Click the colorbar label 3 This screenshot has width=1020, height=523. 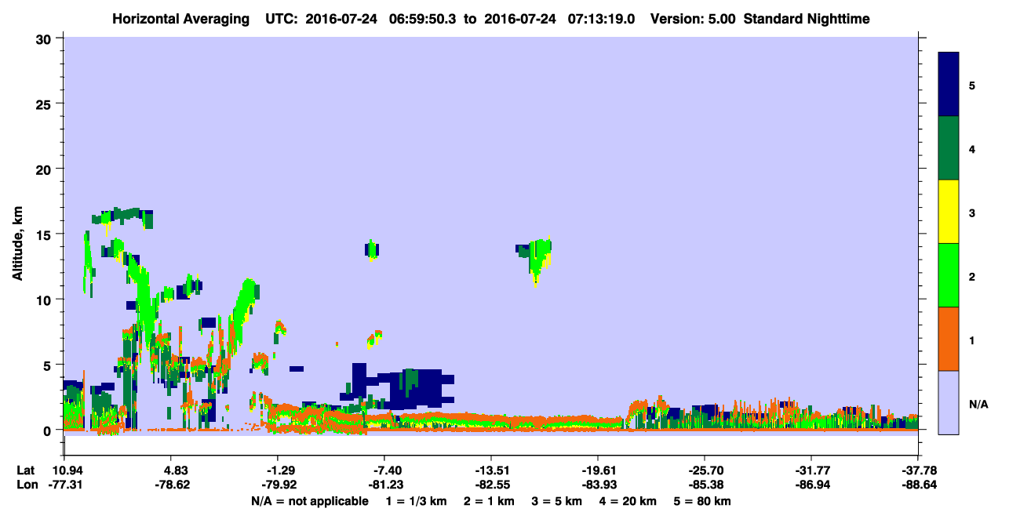972,212
